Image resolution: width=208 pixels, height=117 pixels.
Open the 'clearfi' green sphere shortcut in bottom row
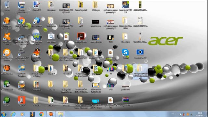tap(6, 100)
